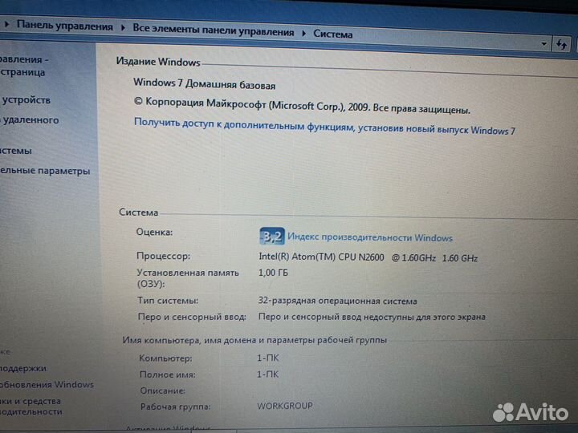Click the Microsoft Corp. 2009 copyright line
Image resolution: width=578 pixels, height=433 pixels.
tap(302, 106)
